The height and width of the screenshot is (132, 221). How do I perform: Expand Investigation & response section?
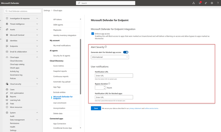[37, 18]
